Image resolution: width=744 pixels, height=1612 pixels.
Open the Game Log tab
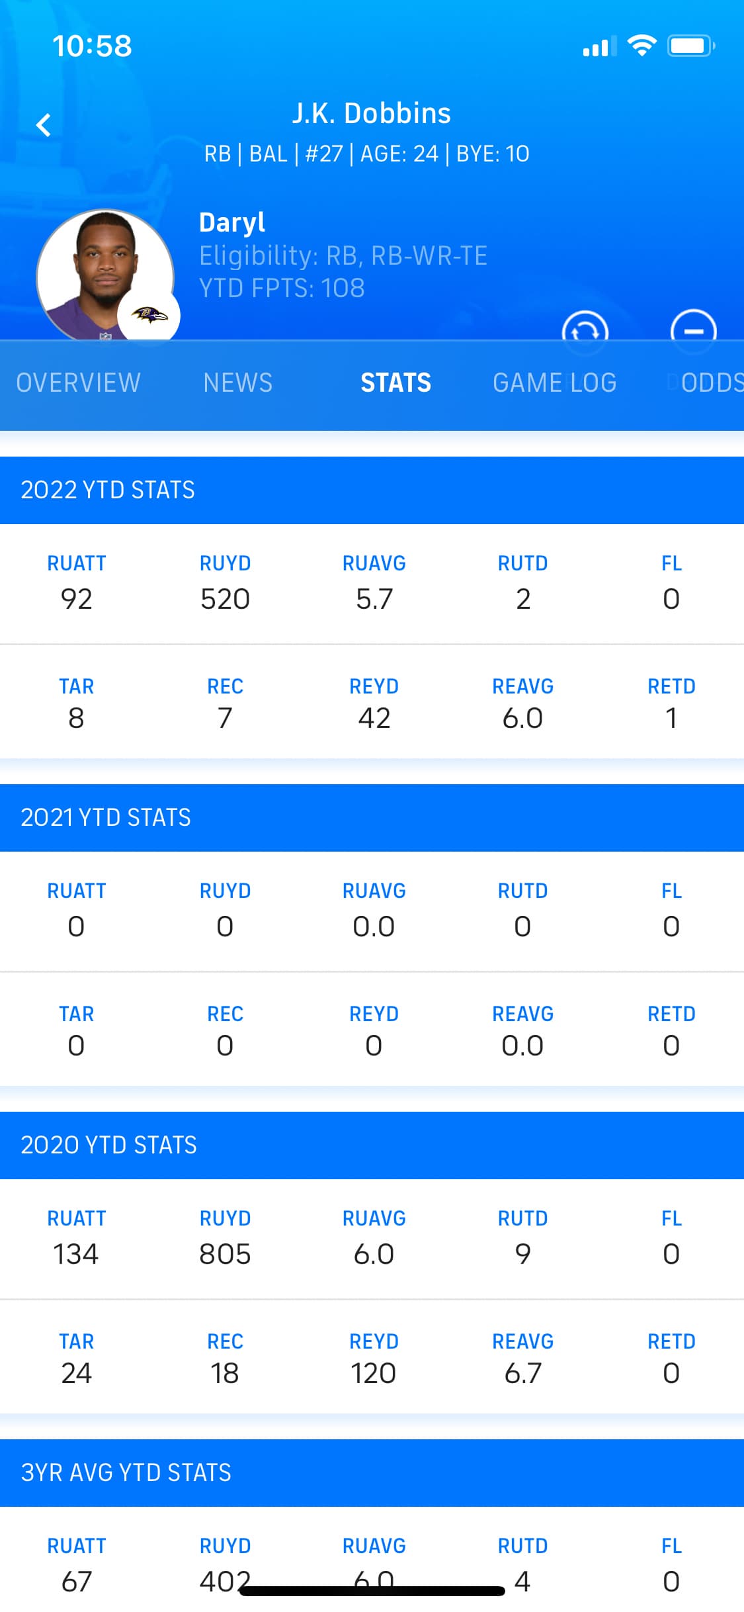coord(554,382)
